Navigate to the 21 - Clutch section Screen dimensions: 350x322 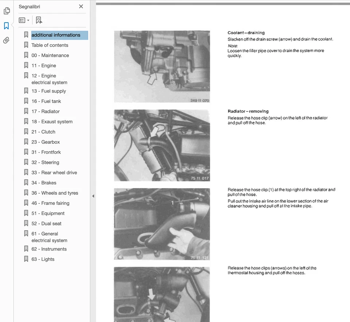pyautogui.click(x=43, y=131)
